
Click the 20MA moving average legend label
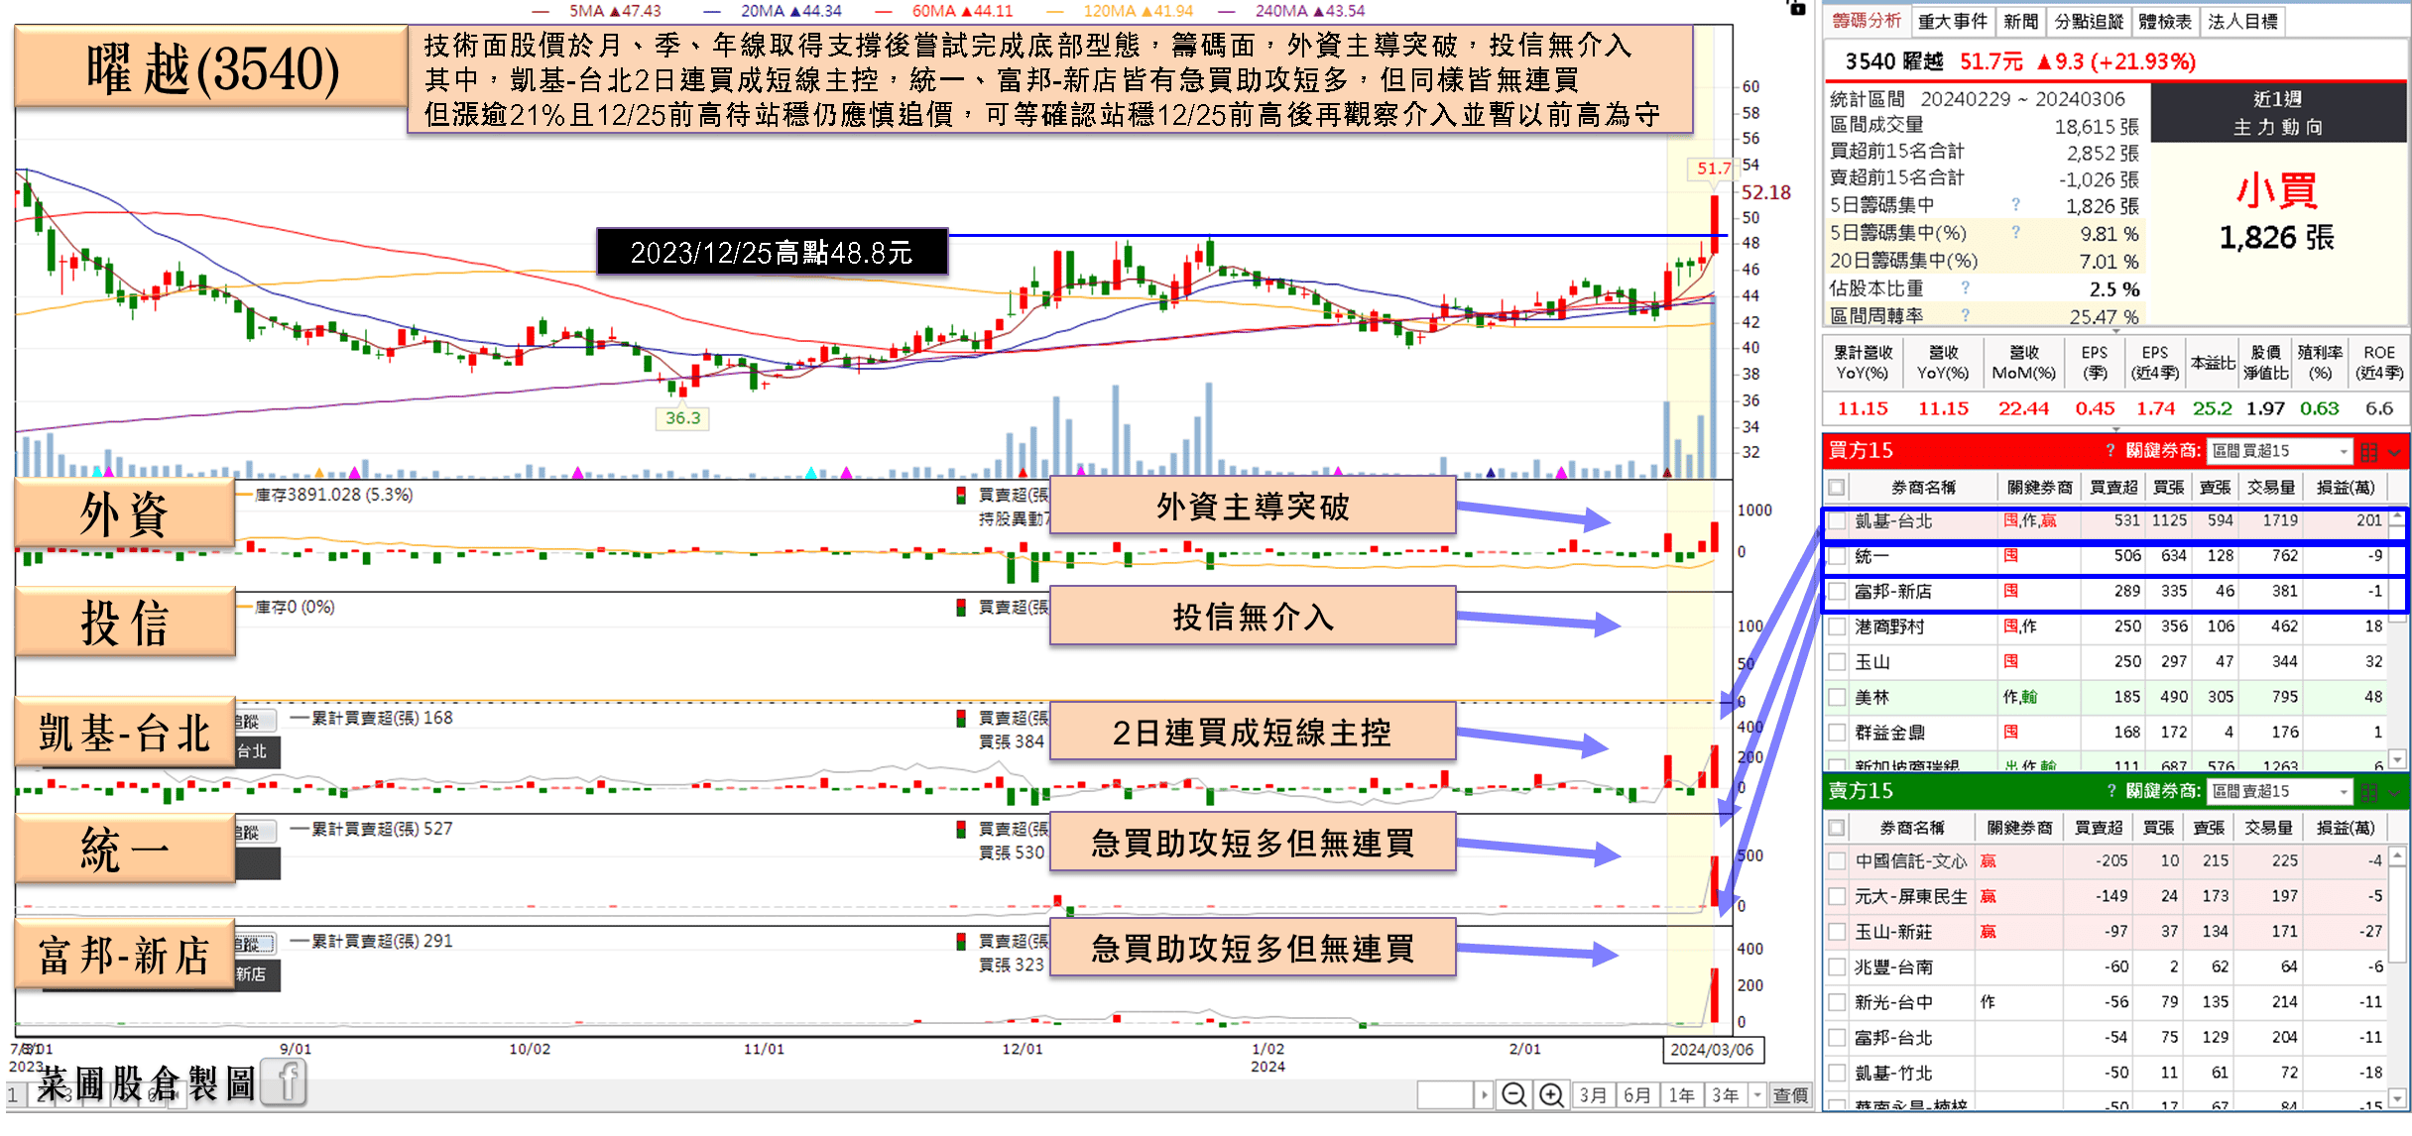pyautogui.click(x=790, y=10)
